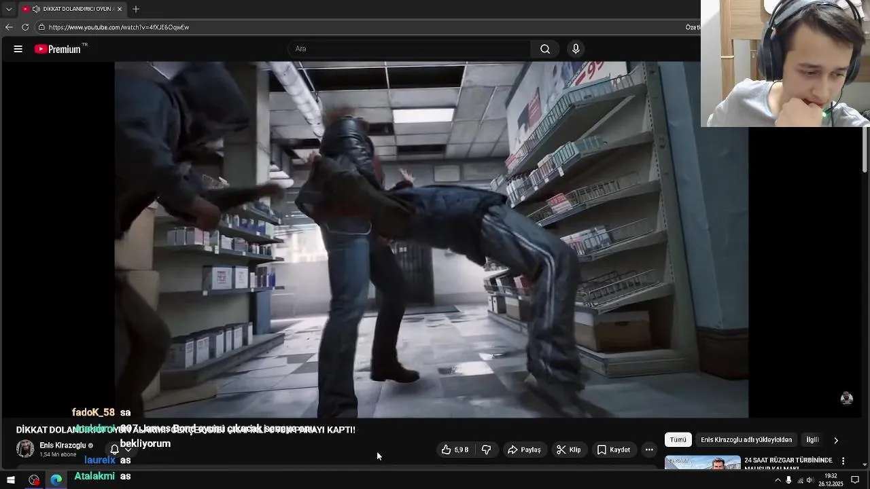Open a new browser tab

[136, 9]
